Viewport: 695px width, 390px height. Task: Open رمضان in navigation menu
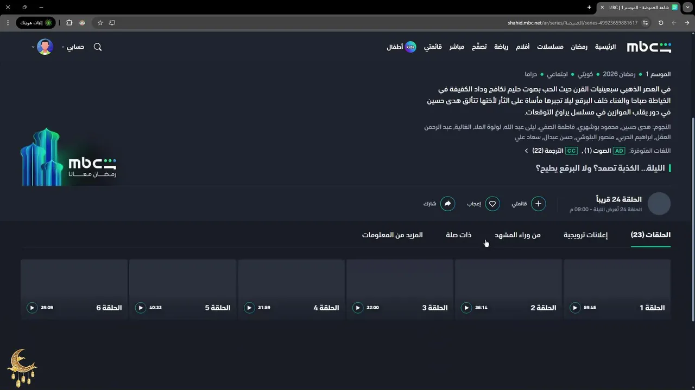[x=579, y=47]
